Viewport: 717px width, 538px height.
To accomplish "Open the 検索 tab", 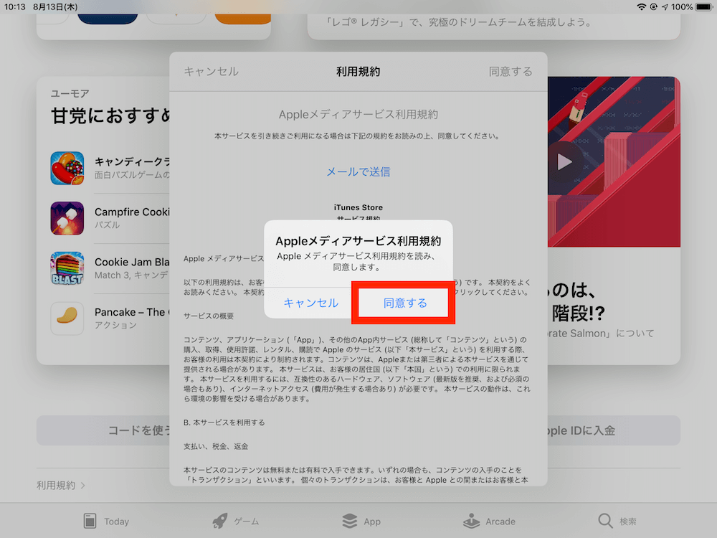I will (617, 521).
